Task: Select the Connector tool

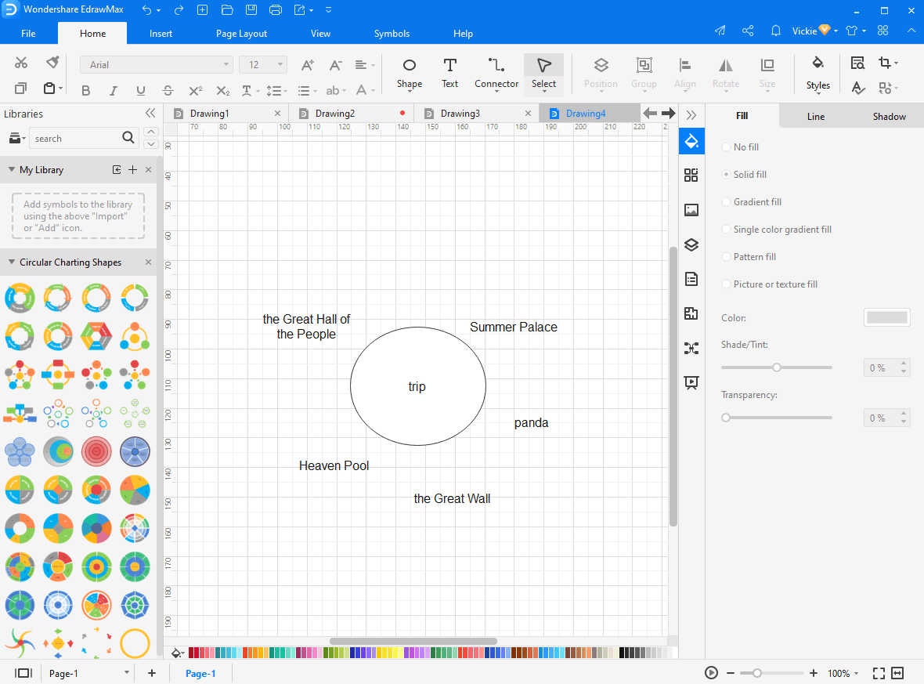Action: pyautogui.click(x=496, y=74)
